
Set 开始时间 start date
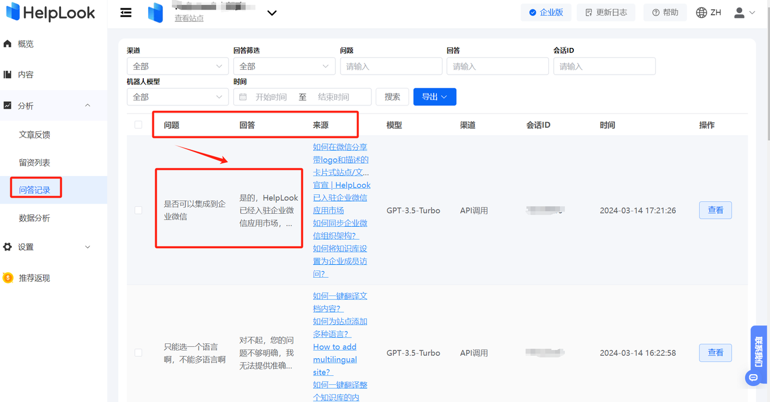coord(271,97)
